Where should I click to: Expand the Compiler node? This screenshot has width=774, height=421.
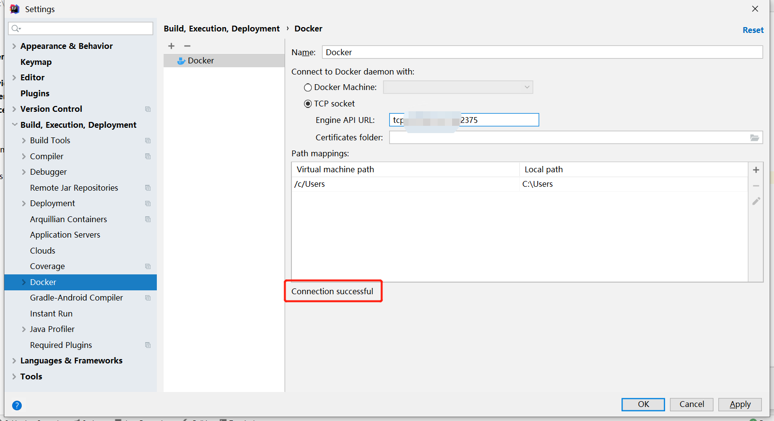(x=24, y=156)
